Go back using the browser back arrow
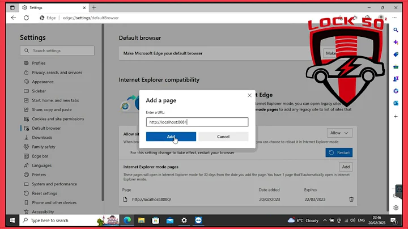Image resolution: width=408 pixels, height=229 pixels. pos(13,18)
